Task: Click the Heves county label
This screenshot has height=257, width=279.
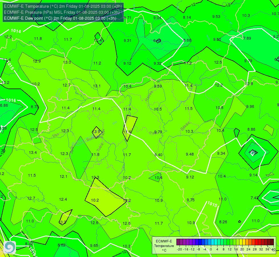Action: [149, 96]
